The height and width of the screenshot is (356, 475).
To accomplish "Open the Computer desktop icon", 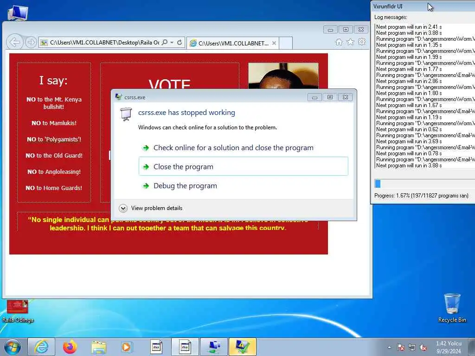I will pos(18,13).
